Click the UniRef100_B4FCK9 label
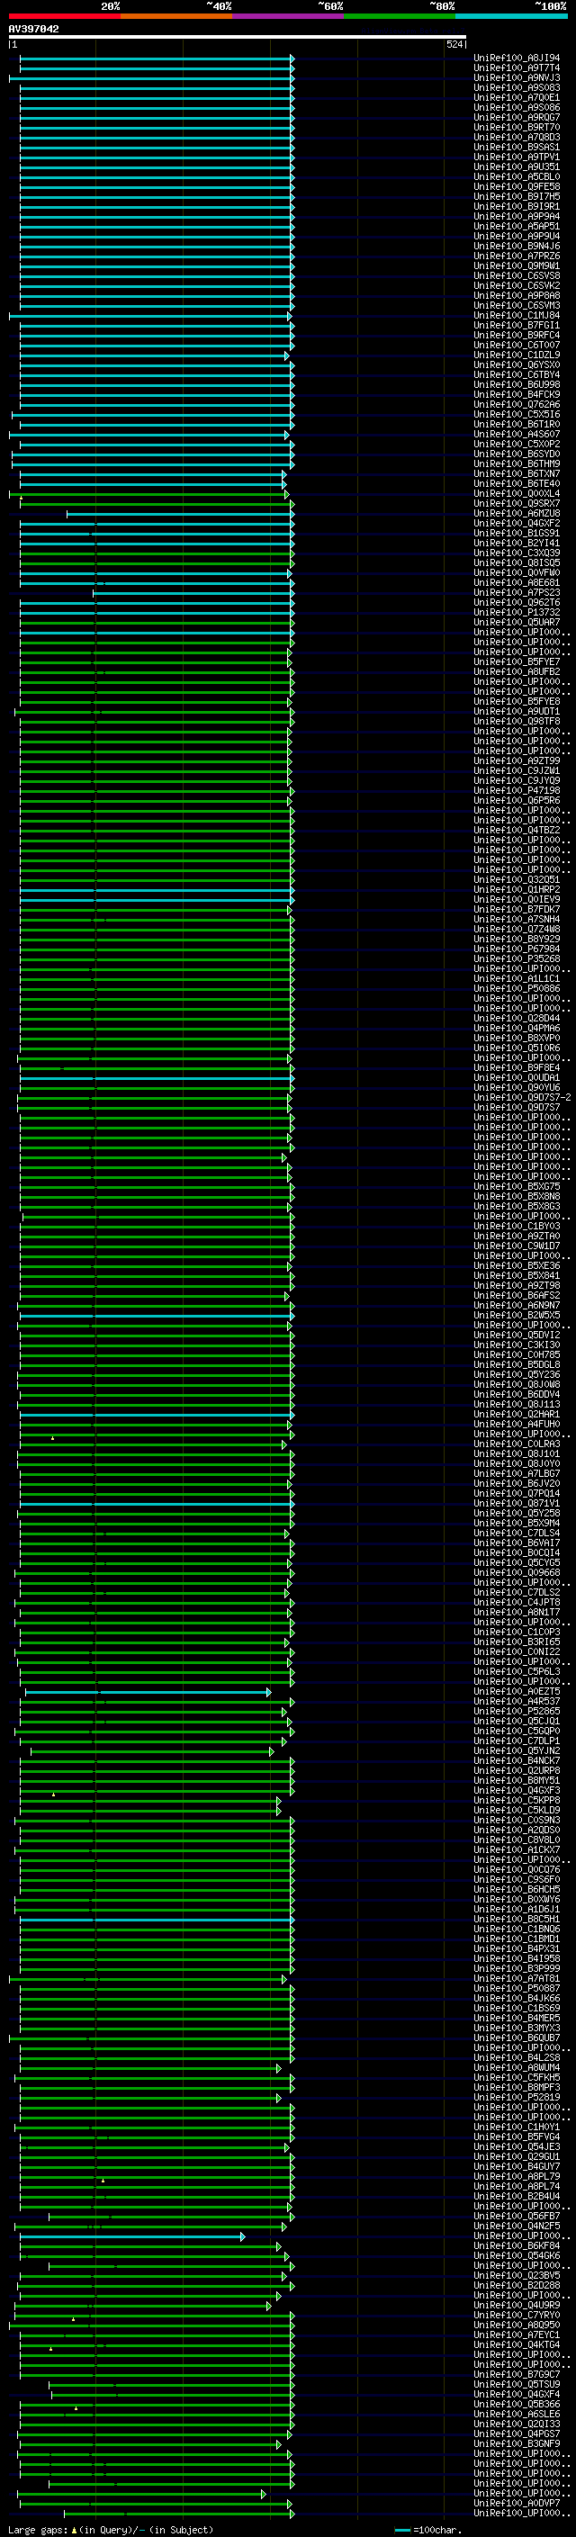Viewport: 576px width, 2537px height. point(517,395)
